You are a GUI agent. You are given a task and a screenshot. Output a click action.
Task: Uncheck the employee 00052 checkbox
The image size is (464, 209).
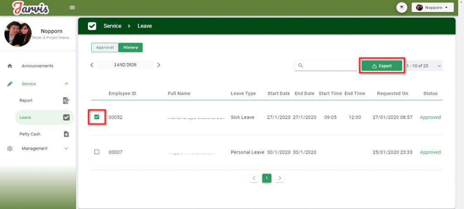[x=97, y=117]
